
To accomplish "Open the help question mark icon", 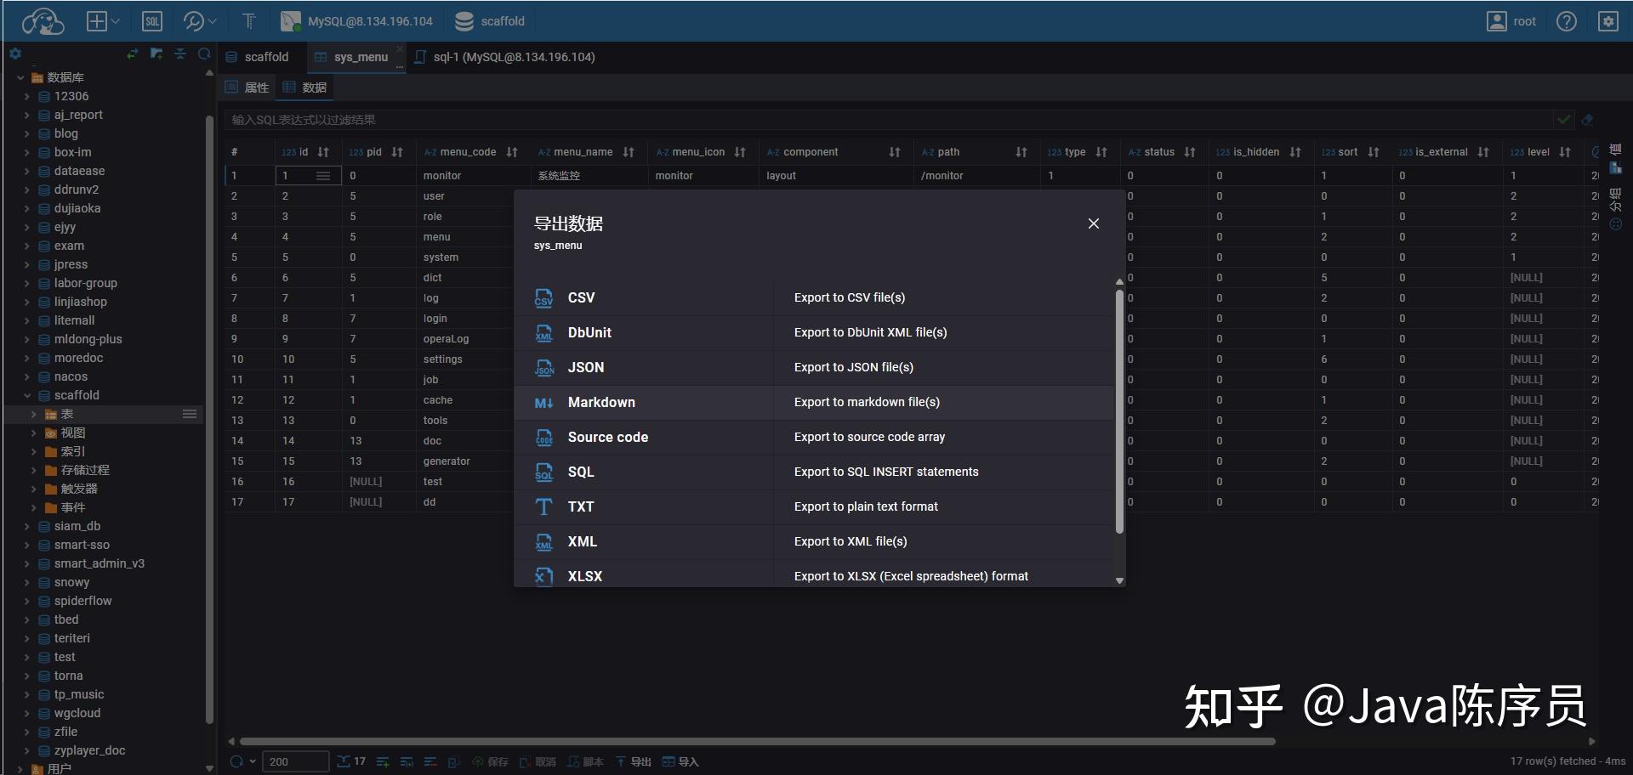I will [1567, 21].
